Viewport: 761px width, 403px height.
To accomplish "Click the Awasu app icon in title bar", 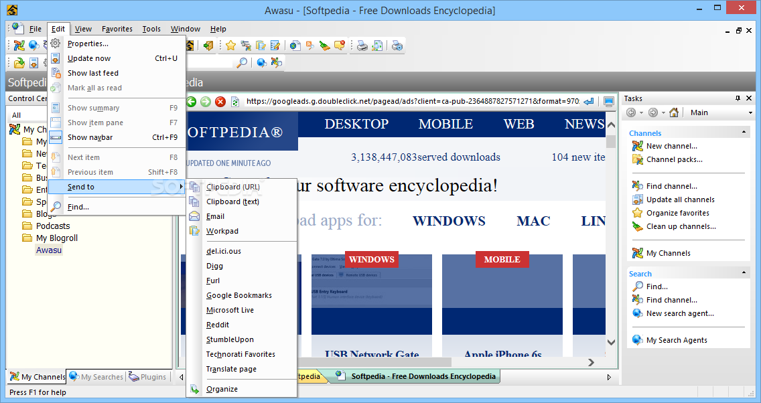I will (x=12, y=9).
